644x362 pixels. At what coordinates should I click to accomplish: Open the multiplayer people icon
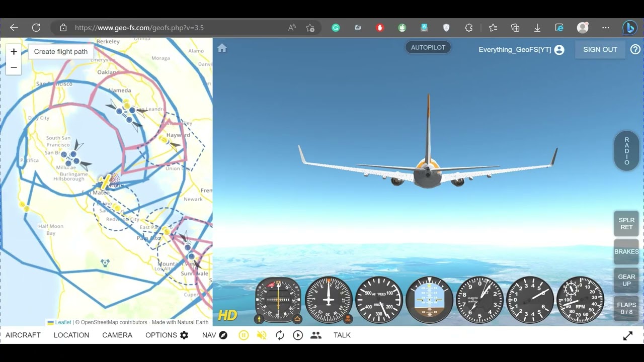tap(316, 335)
